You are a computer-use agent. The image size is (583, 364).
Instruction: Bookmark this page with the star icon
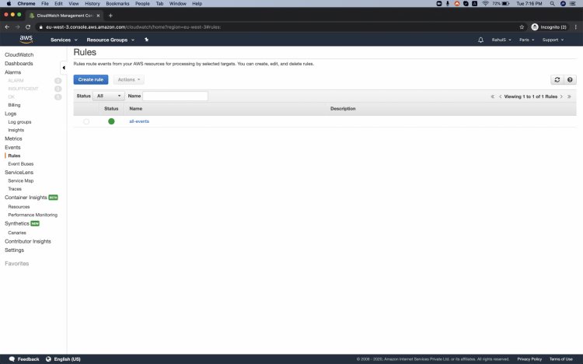[522, 26]
